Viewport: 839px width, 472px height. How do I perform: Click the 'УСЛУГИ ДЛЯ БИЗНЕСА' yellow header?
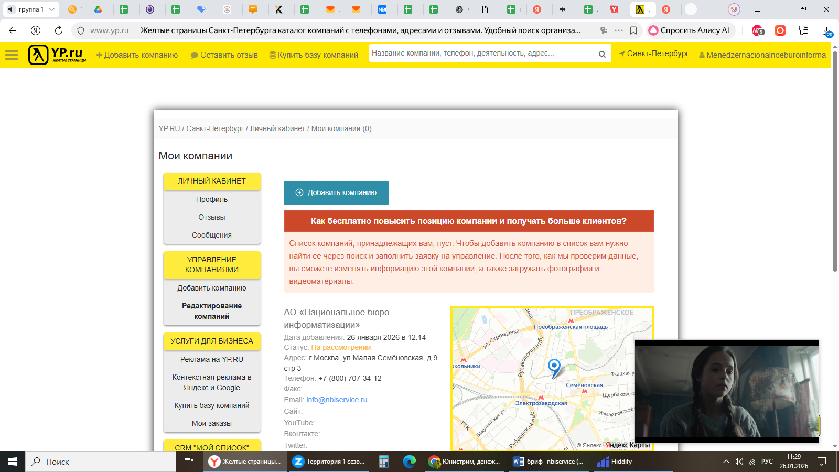pyautogui.click(x=212, y=341)
